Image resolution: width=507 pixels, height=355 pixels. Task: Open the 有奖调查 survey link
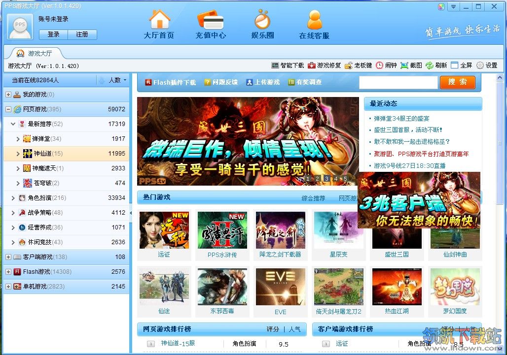click(305, 82)
